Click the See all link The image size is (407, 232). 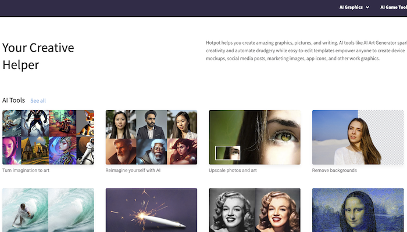[x=38, y=101]
